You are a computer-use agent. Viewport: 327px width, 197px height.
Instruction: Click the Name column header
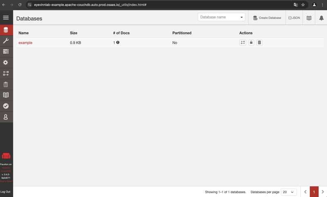click(x=24, y=33)
